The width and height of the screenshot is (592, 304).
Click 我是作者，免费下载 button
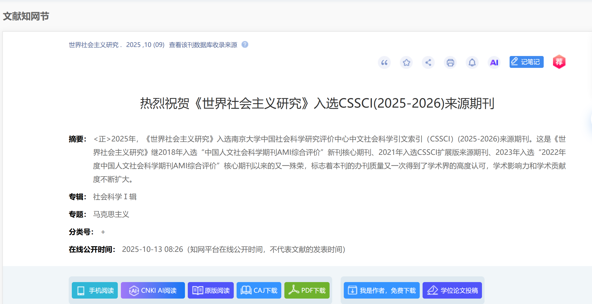pyautogui.click(x=381, y=290)
